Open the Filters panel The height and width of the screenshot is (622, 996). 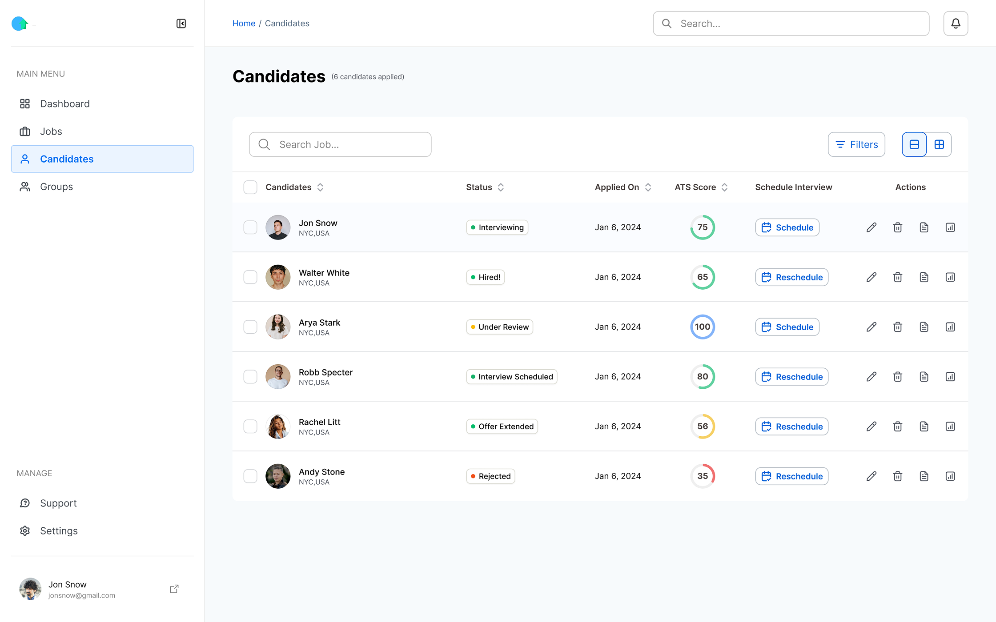pos(856,144)
